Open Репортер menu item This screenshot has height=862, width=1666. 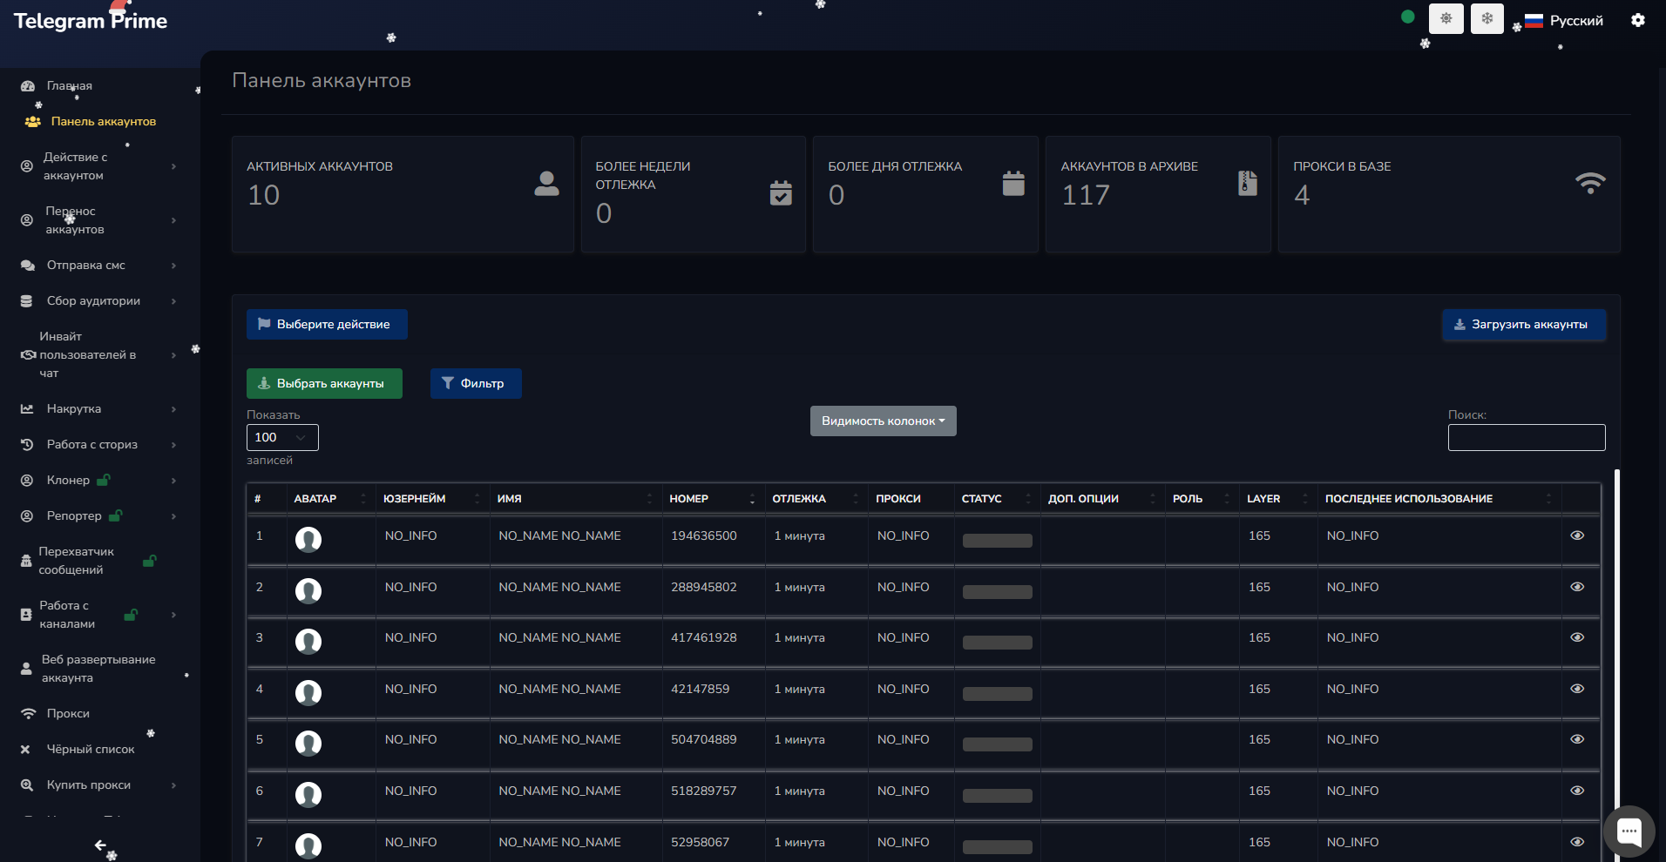point(98,515)
